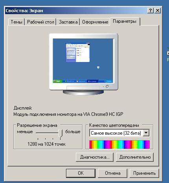Click the 'Дисплей:' label
Viewport: 169px width, 183px height.
pos(23,108)
